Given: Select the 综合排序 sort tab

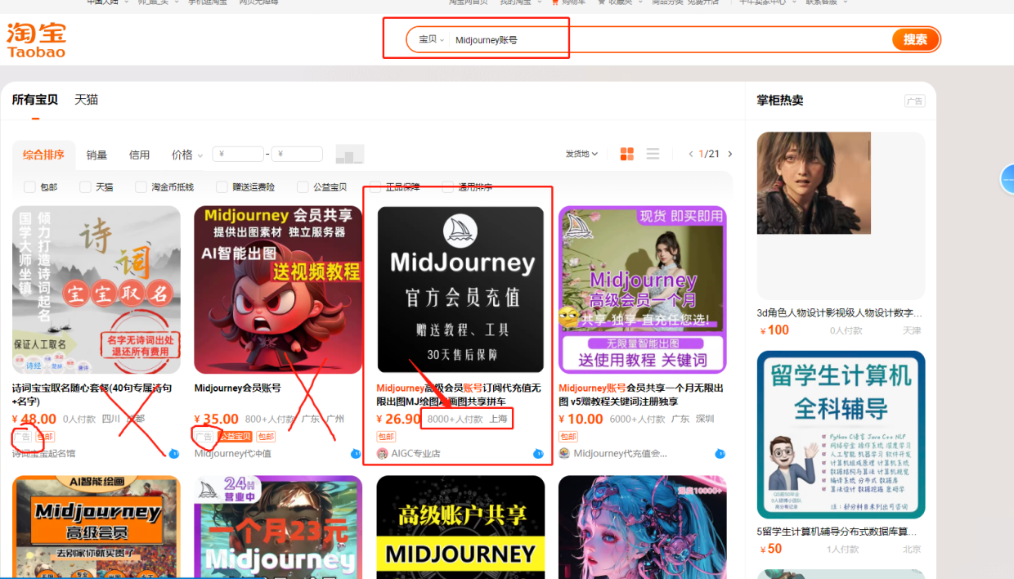Looking at the screenshot, I should [x=43, y=155].
